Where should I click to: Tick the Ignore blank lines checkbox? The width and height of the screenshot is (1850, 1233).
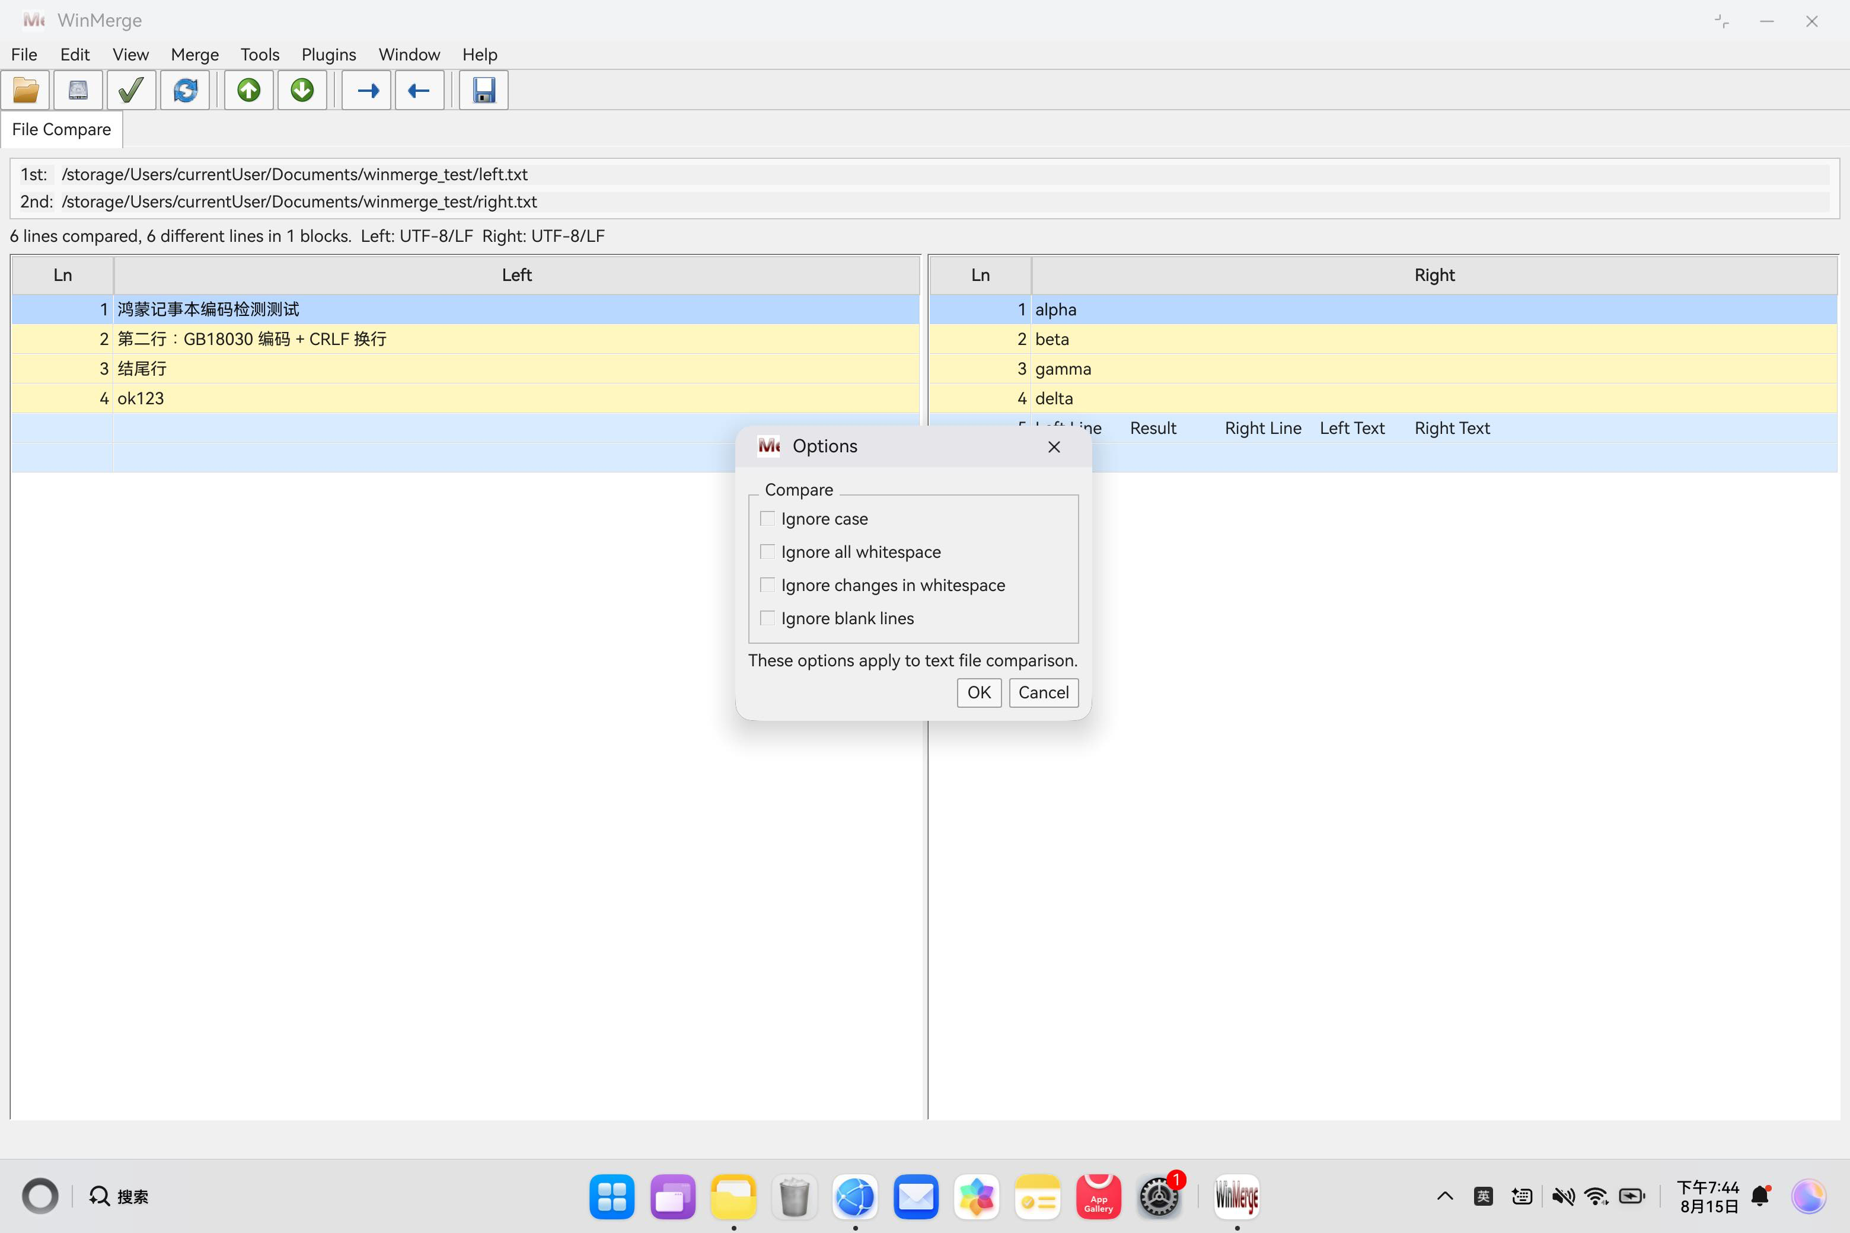click(768, 618)
